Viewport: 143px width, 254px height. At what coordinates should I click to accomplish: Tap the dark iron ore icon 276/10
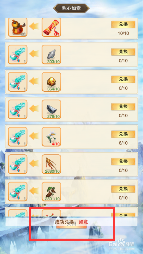pyautogui.click(x=51, y=109)
